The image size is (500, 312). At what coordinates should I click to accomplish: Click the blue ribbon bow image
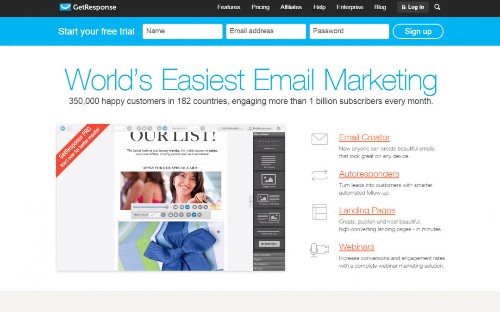point(171,246)
